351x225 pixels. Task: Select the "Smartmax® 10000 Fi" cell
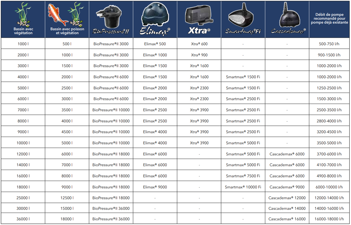pos(243,187)
